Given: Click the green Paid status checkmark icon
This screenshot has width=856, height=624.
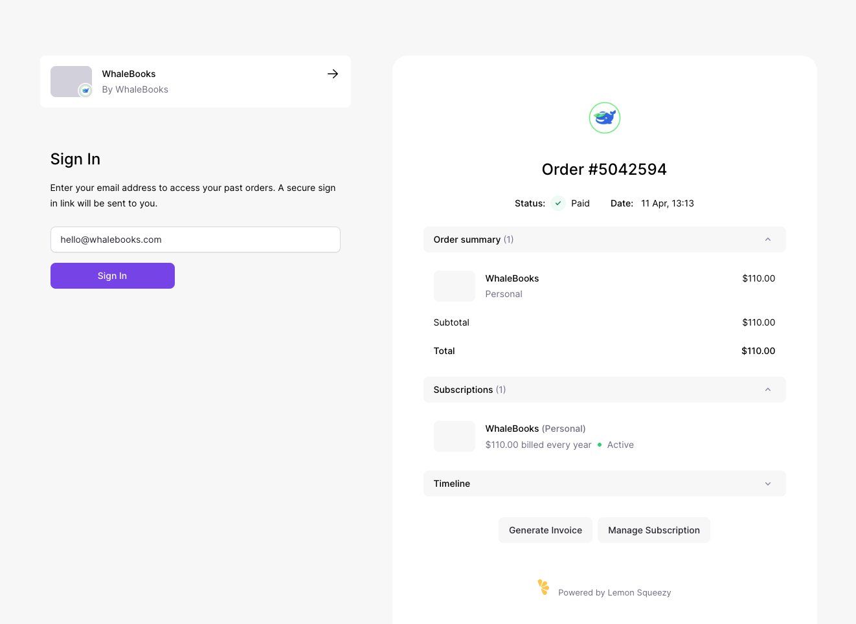Looking at the screenshot, I should pos(558,203).
